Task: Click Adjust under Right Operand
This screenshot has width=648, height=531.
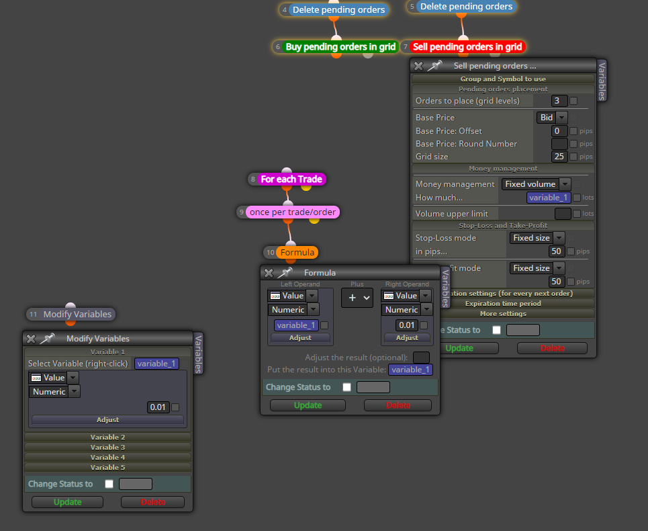Action: [x=407, y=338]
